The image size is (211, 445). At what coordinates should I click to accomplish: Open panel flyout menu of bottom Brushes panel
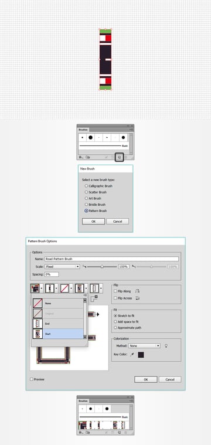coord(131,401)
